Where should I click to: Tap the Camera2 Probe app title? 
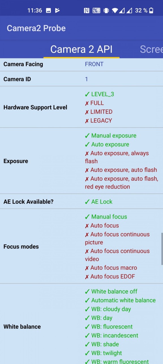click(36, 28)
